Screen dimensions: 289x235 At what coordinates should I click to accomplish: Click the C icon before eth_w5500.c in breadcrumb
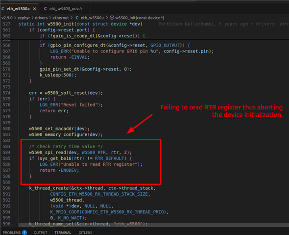point(77,18)
